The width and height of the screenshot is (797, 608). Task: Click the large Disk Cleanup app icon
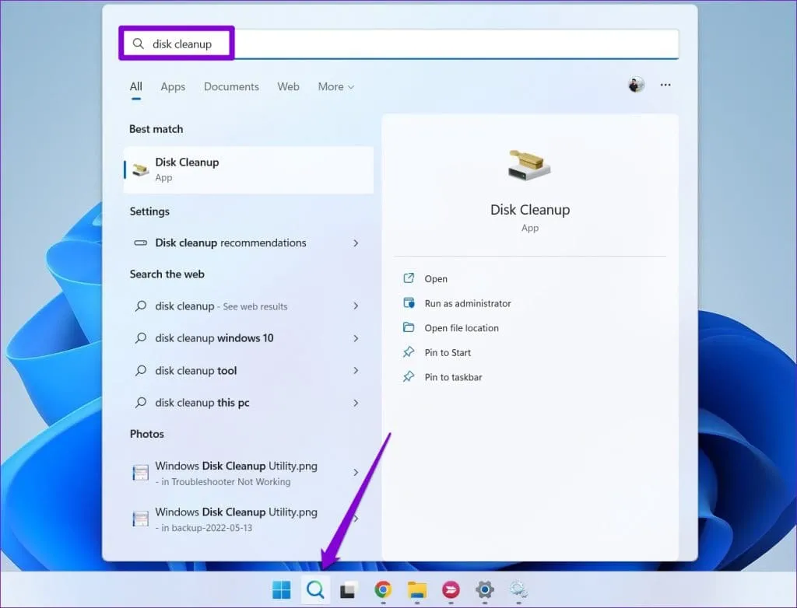529,164
